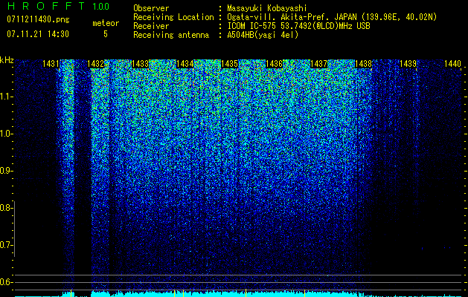Click the Observer label

coord(151,8)
